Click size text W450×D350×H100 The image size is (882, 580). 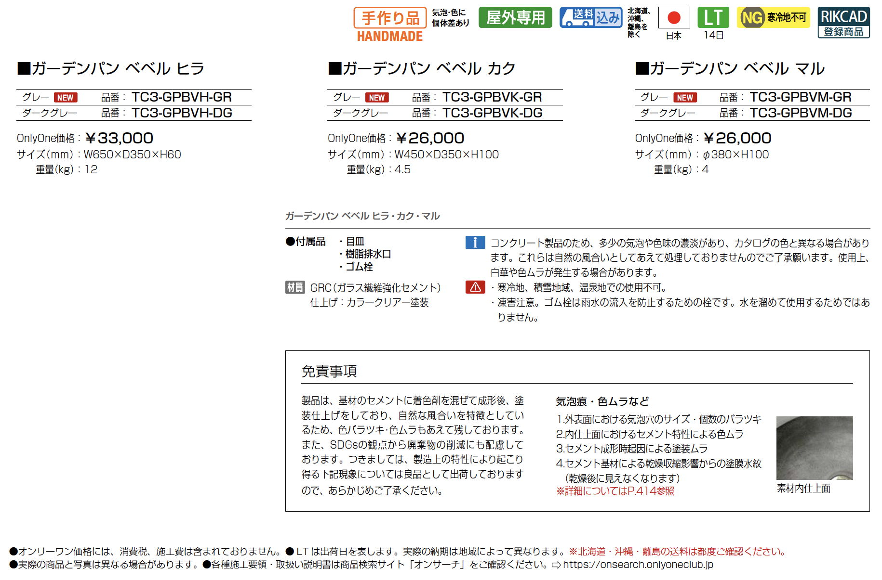(447, 155)
